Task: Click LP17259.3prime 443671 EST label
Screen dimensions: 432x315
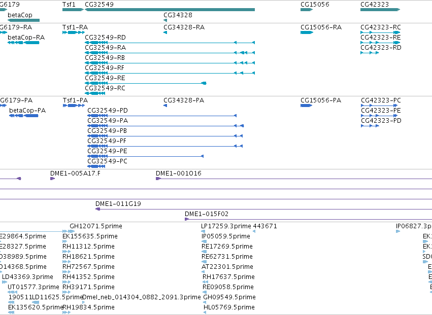Action: pyautogui.click(x=239, y=226)
